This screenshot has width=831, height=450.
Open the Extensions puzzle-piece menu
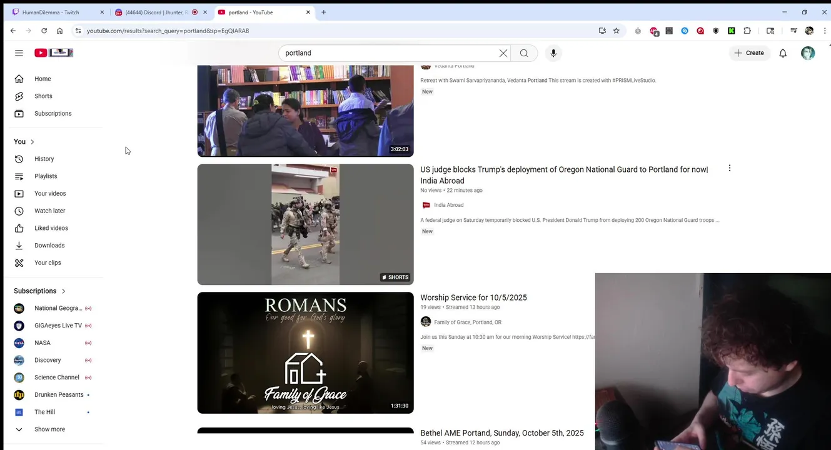click(747, 31)
